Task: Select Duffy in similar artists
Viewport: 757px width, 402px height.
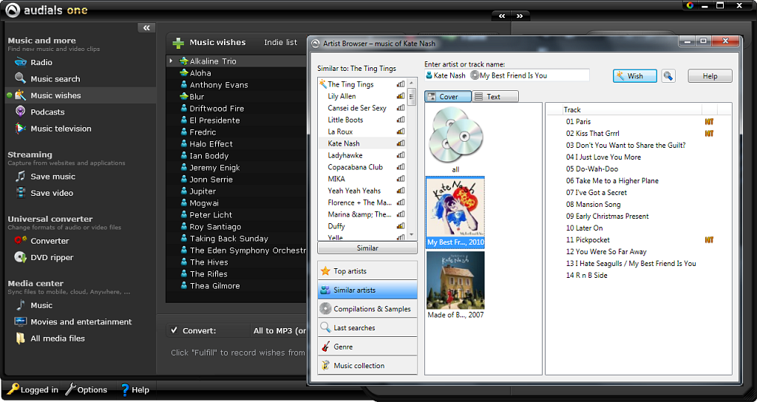Action: [336, 226]
